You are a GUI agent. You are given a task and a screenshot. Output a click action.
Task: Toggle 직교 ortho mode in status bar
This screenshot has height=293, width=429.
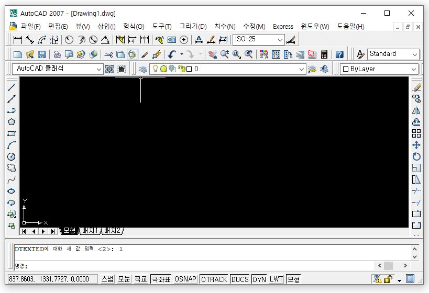[141, 279]
